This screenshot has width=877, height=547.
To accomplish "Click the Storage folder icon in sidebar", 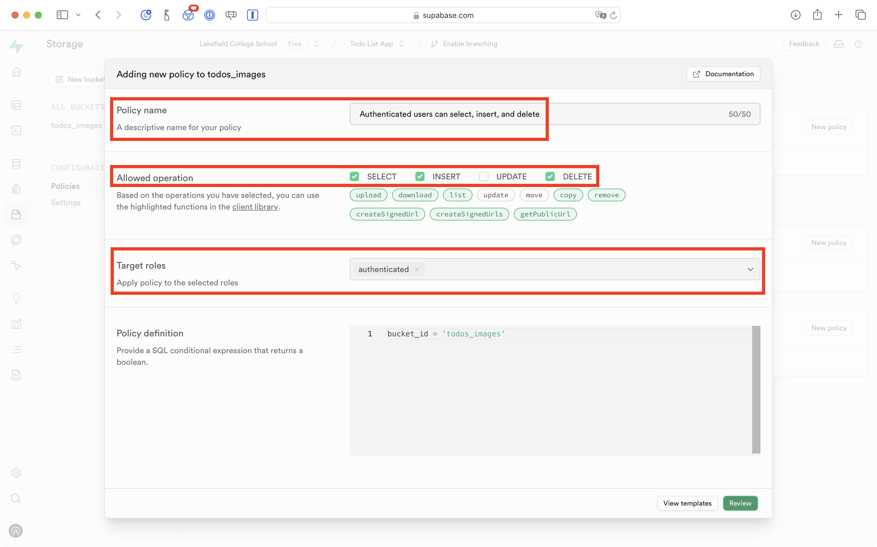I will pyautogui.click(x=16, y=214).
